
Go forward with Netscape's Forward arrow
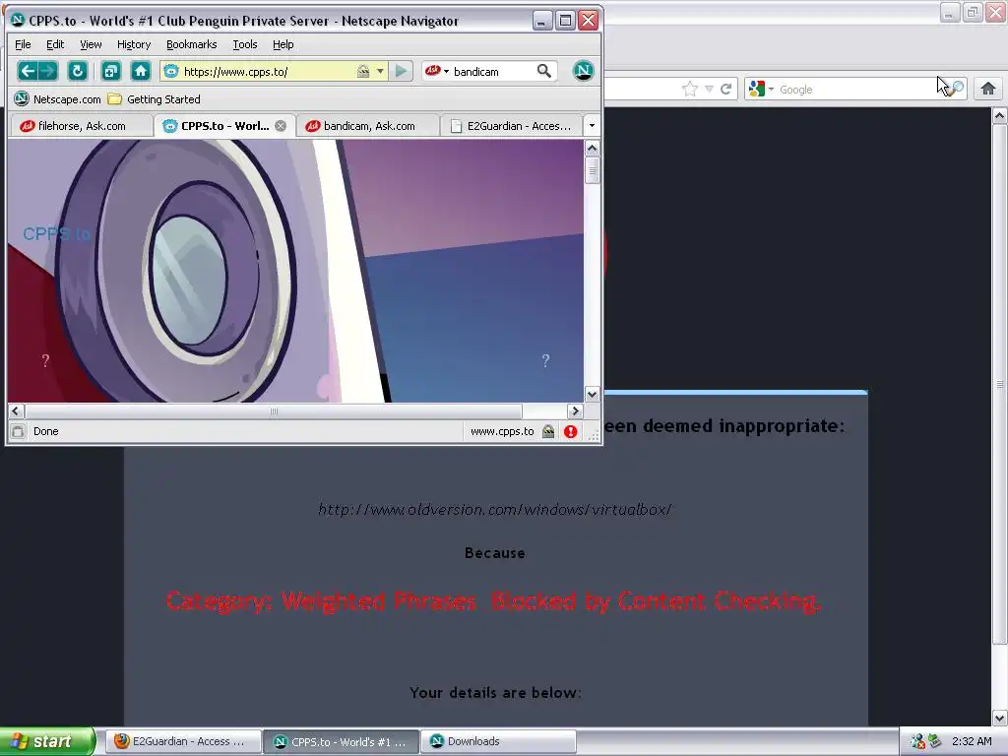tap(49, 71)
